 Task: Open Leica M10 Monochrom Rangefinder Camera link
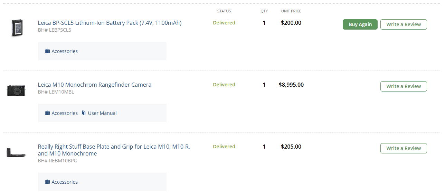[x=95, y=85]
